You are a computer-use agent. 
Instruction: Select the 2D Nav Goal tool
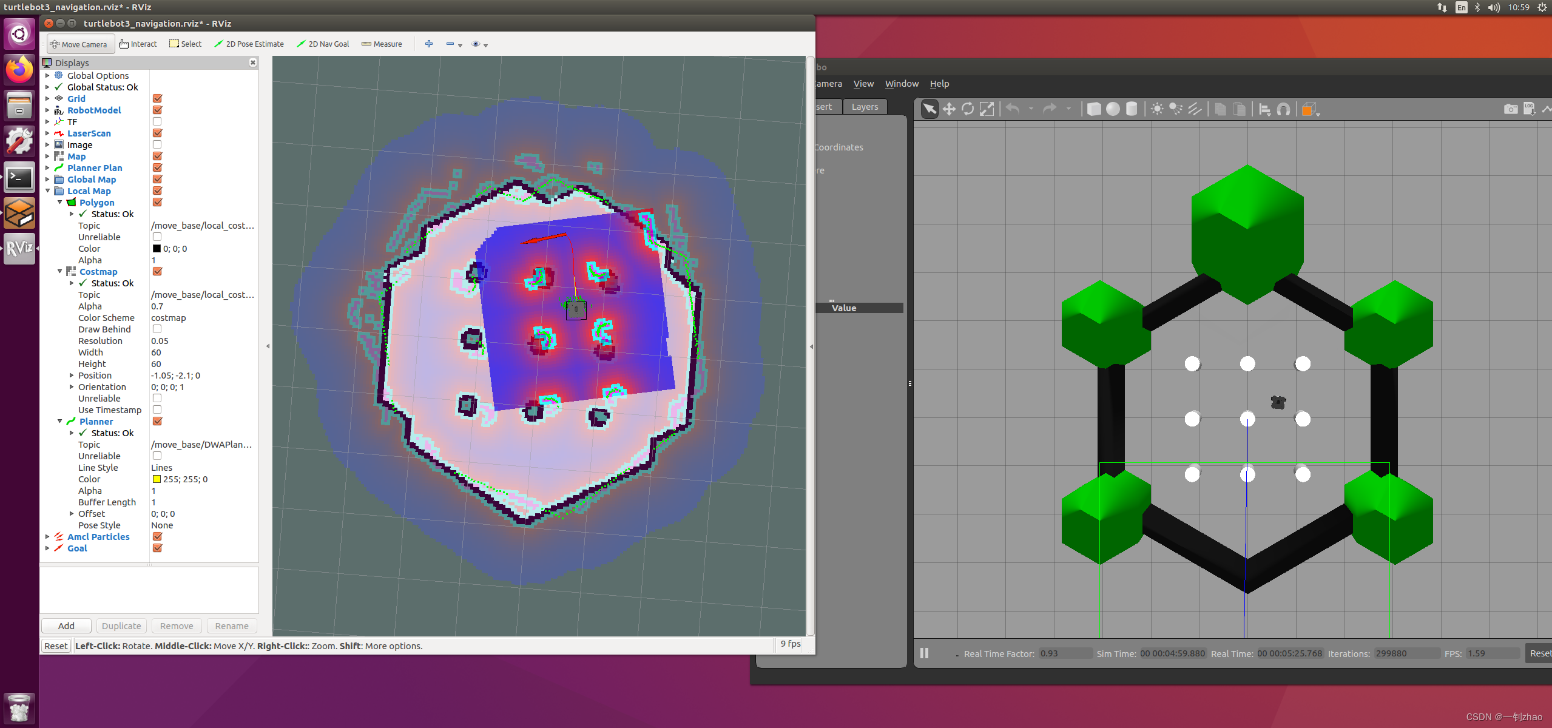click(323, 44)
